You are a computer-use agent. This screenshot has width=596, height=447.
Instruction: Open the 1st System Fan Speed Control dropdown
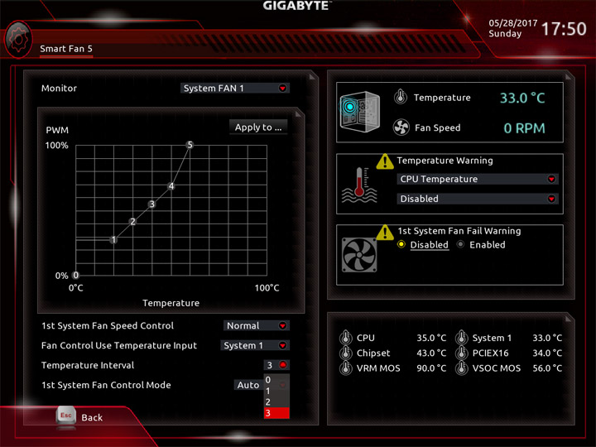[257, 326]
